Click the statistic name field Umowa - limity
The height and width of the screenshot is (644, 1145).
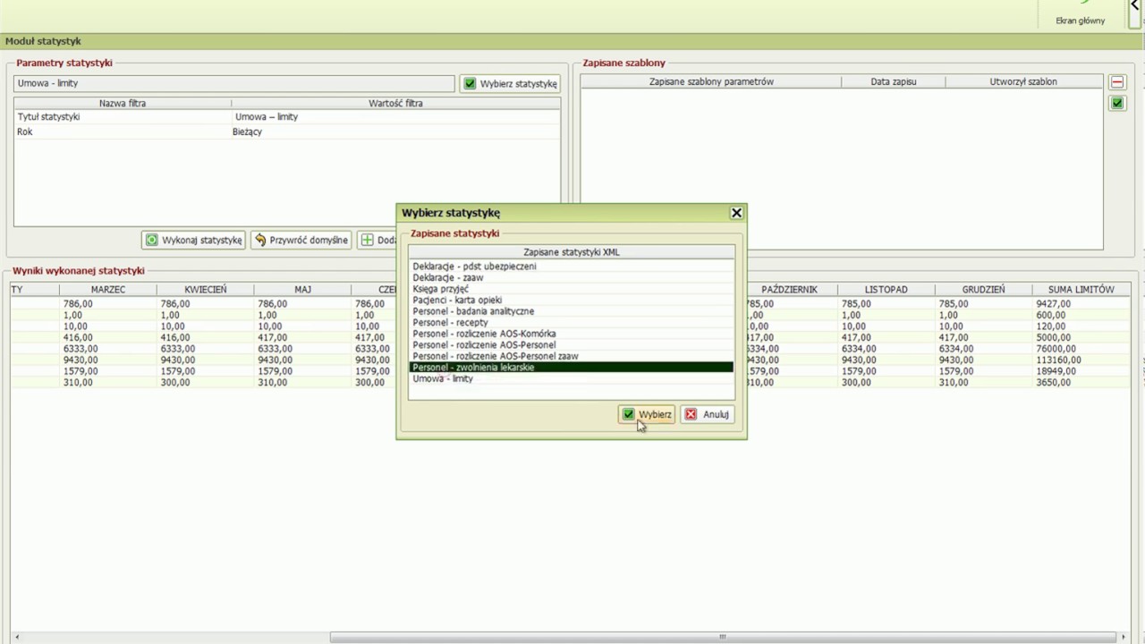[x=234, y=83]
